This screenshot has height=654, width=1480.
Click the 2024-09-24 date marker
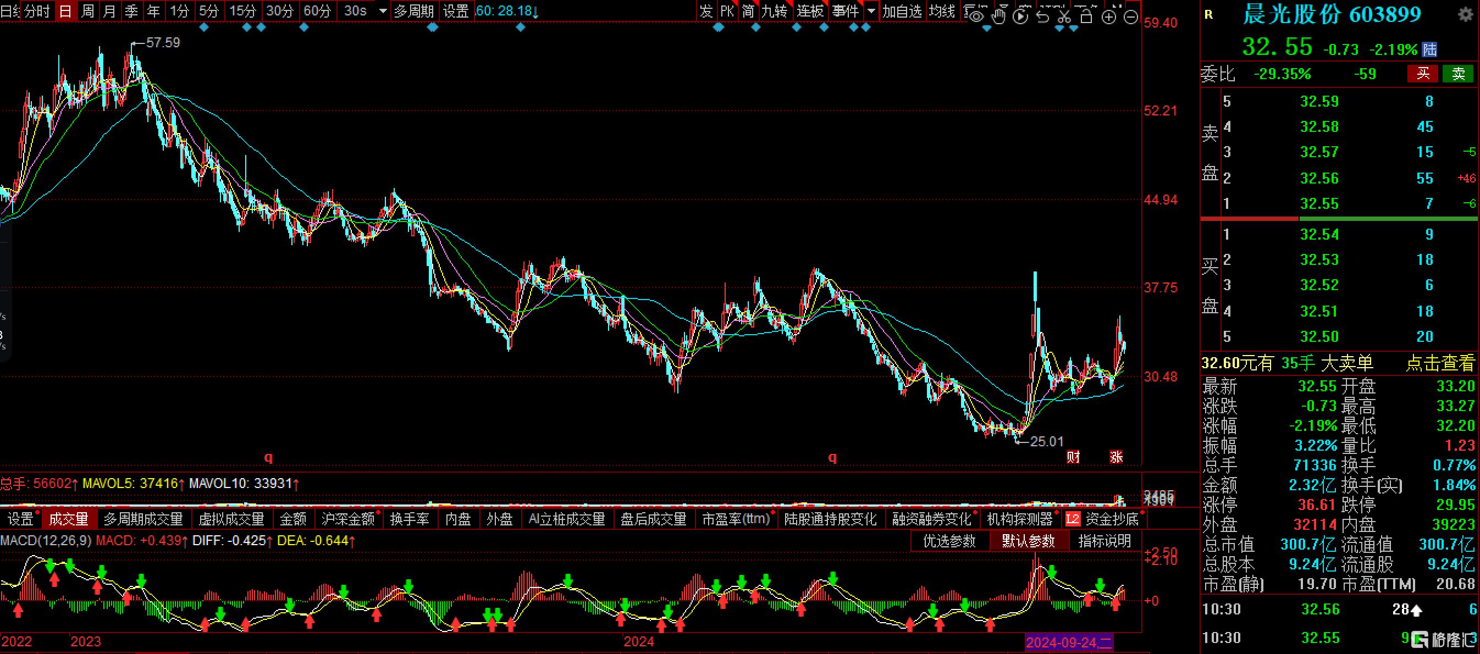click(1070, 642)
